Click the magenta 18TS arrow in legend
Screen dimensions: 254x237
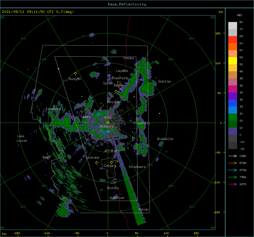coord(233,184)
